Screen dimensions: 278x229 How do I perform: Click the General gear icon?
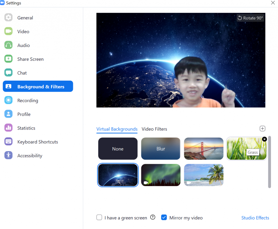click(8, 18)
